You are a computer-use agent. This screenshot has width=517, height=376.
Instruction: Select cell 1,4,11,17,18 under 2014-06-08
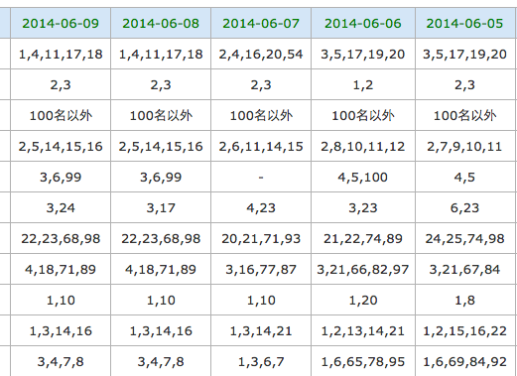161,54
